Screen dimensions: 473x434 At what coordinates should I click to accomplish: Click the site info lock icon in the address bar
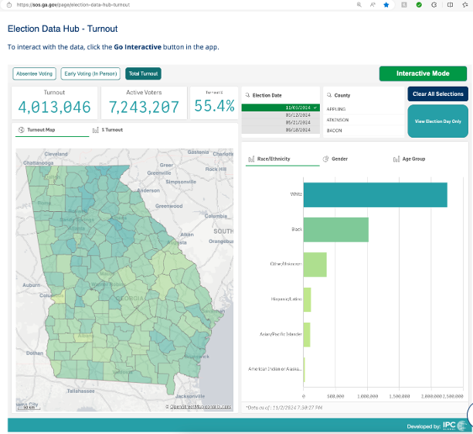click(x=9, y=5)
